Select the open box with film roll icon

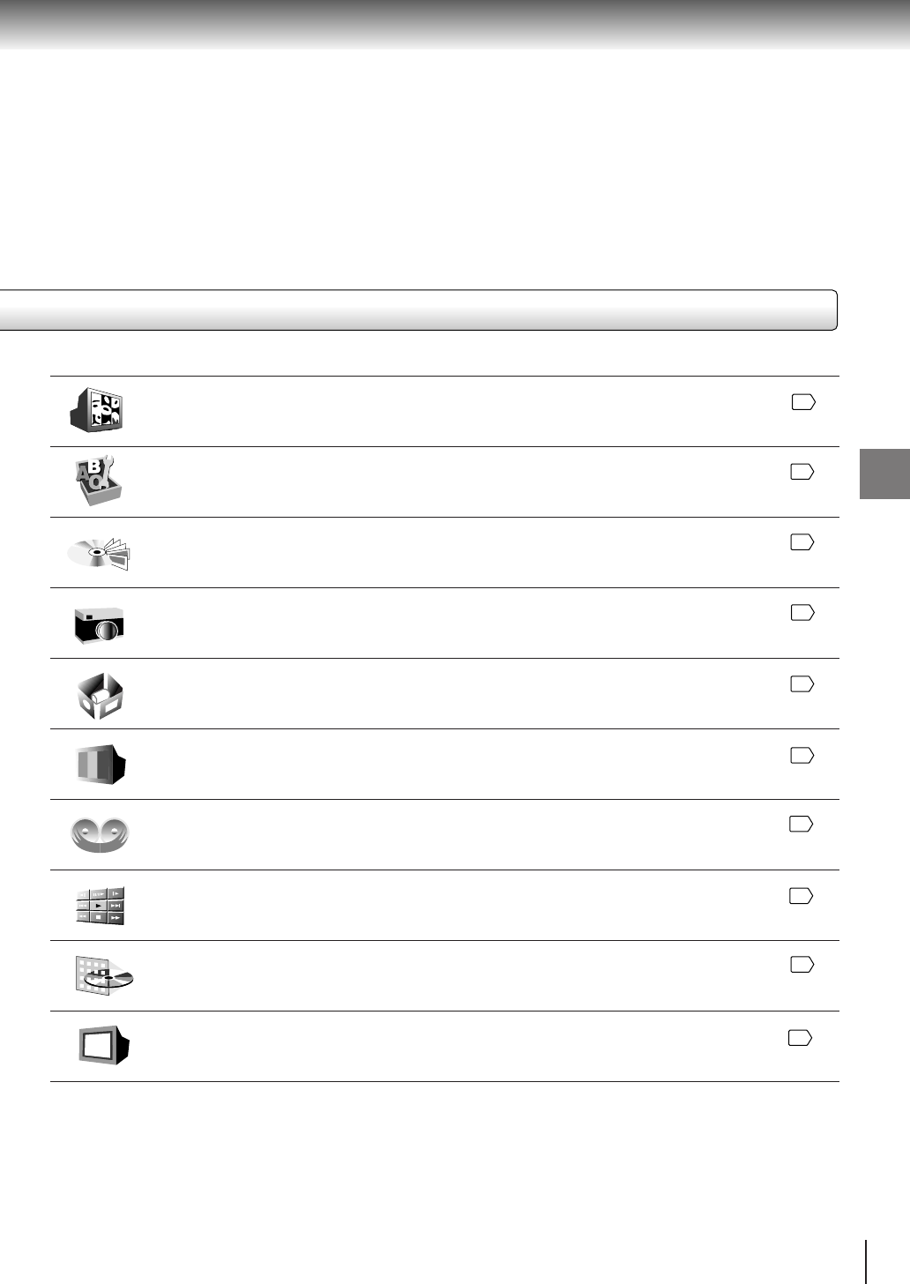click(x=100, y=696)
